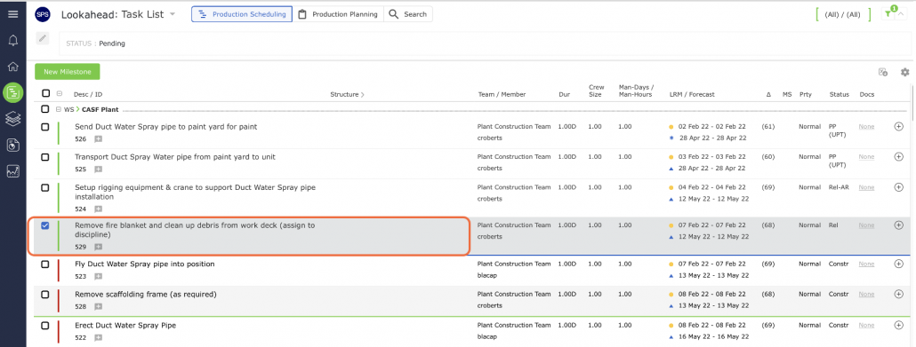Click the New Milestone button
The width and height of the screenshot is (916, 347).
pos(68,72)
